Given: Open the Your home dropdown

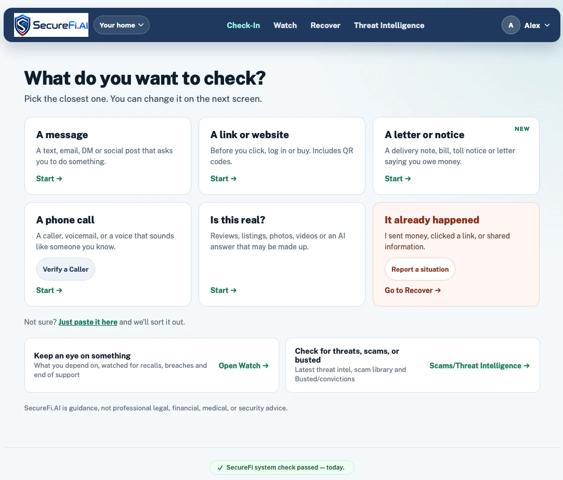Looking at the screenshot, I should 121,25.
